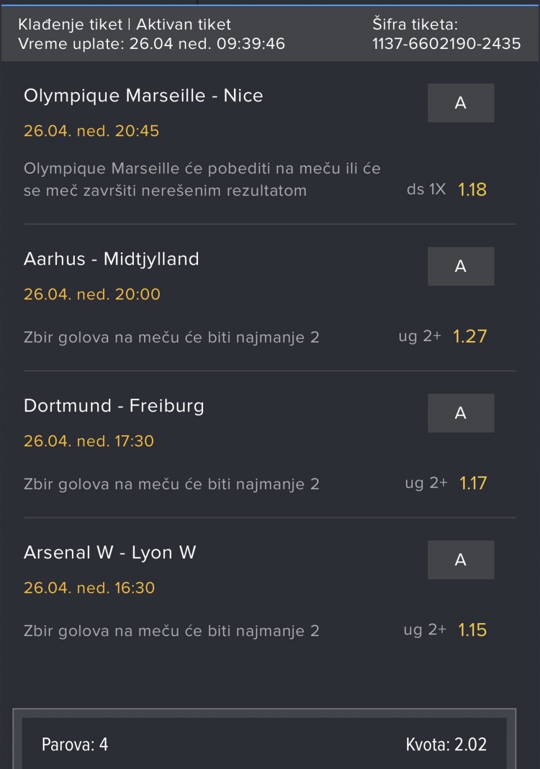
Task: Click the 1.27 odds value
Action: pyautogui.click(x=470, y=337)
